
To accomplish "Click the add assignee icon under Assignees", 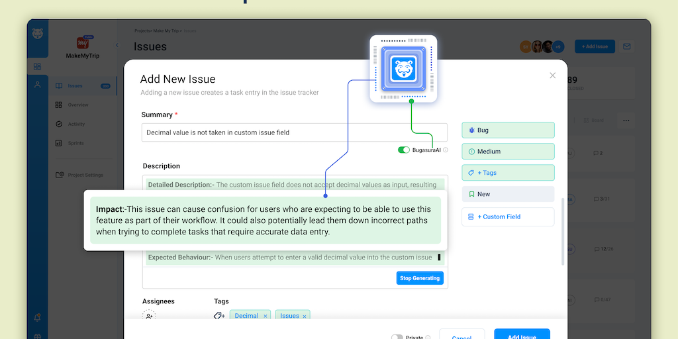I will coord(149,316).
